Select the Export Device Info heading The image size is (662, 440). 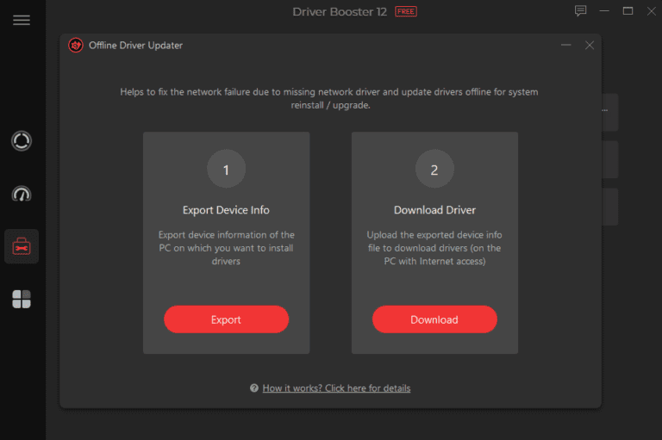pos(226,210)
